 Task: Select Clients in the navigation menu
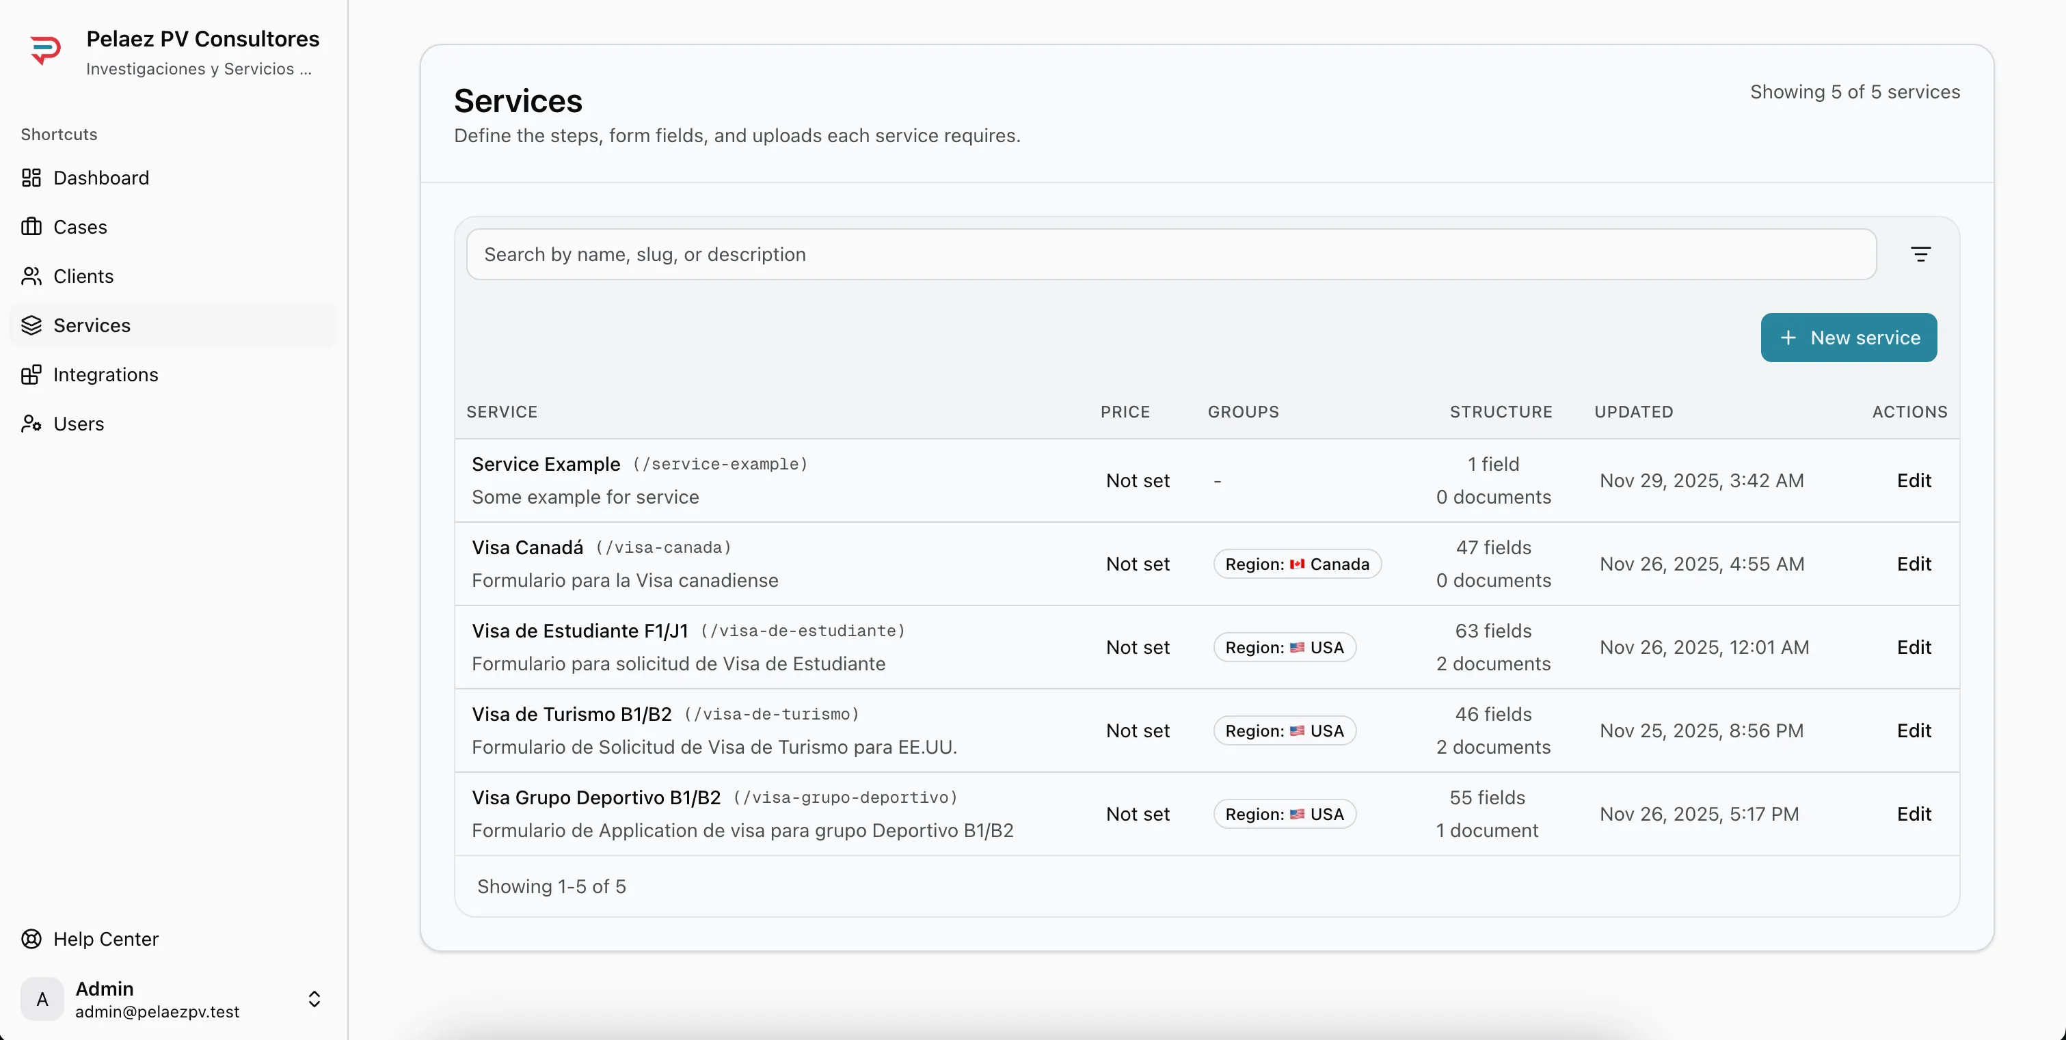coord(83,276)
